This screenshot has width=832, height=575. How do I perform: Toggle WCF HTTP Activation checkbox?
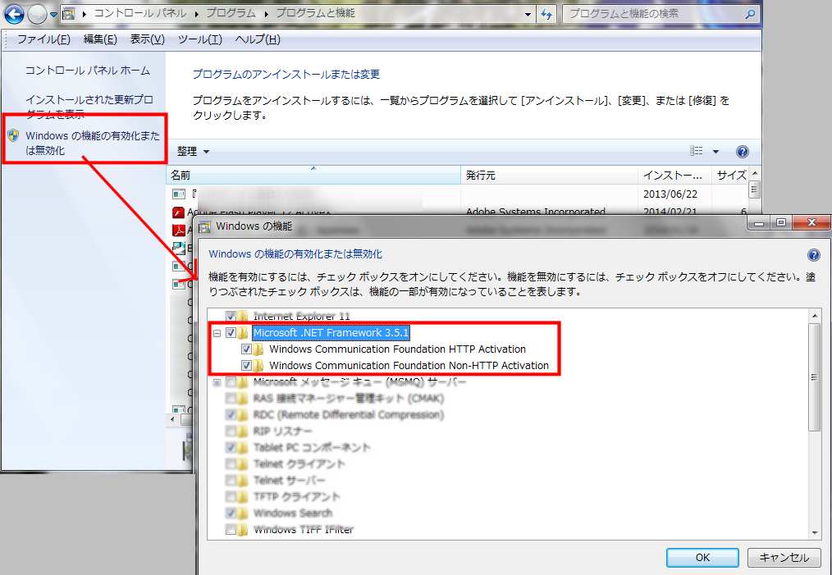[x=247, y=349]
